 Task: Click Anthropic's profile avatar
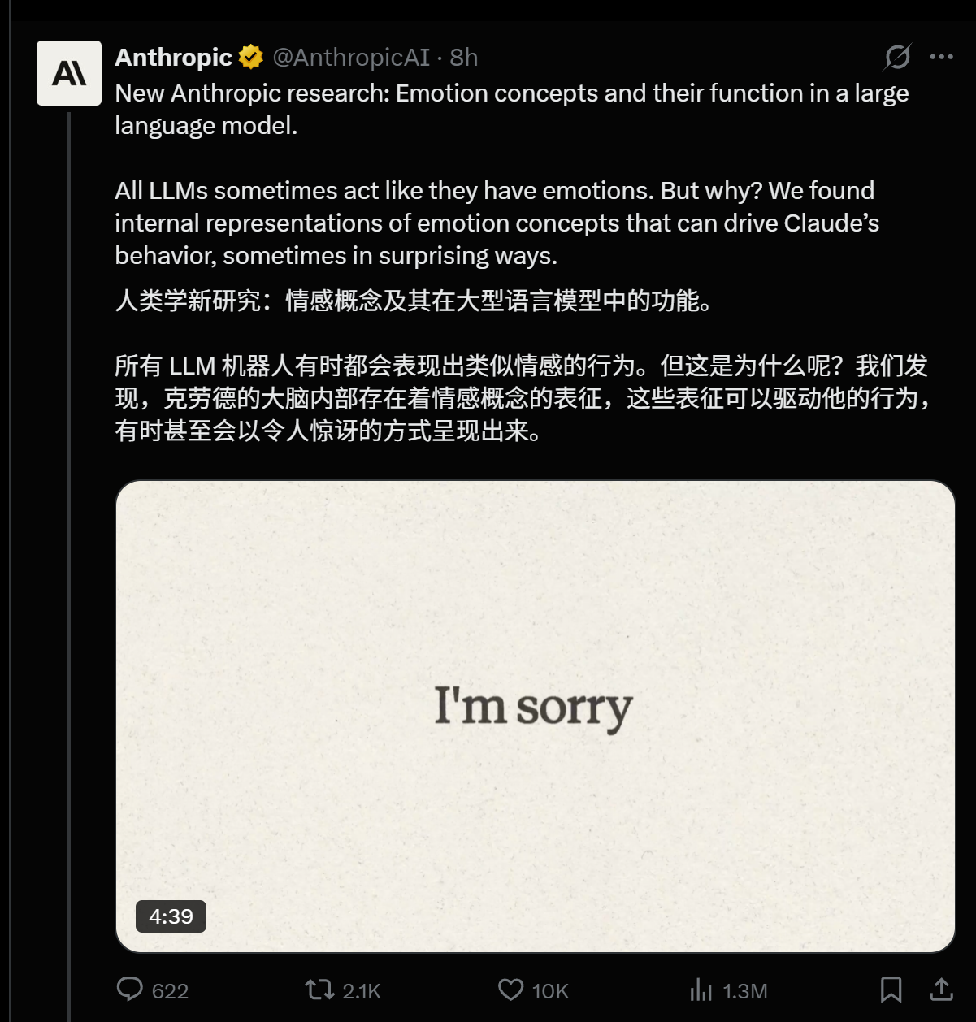(x=69, y=72)
